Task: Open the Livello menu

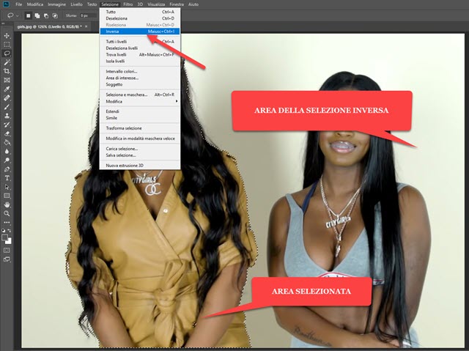Action: coord(76,4)
